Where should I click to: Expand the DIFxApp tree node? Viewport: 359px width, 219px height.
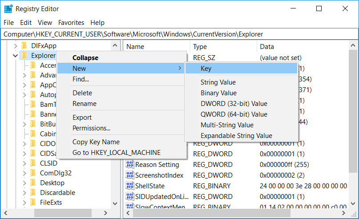[16, 46]
